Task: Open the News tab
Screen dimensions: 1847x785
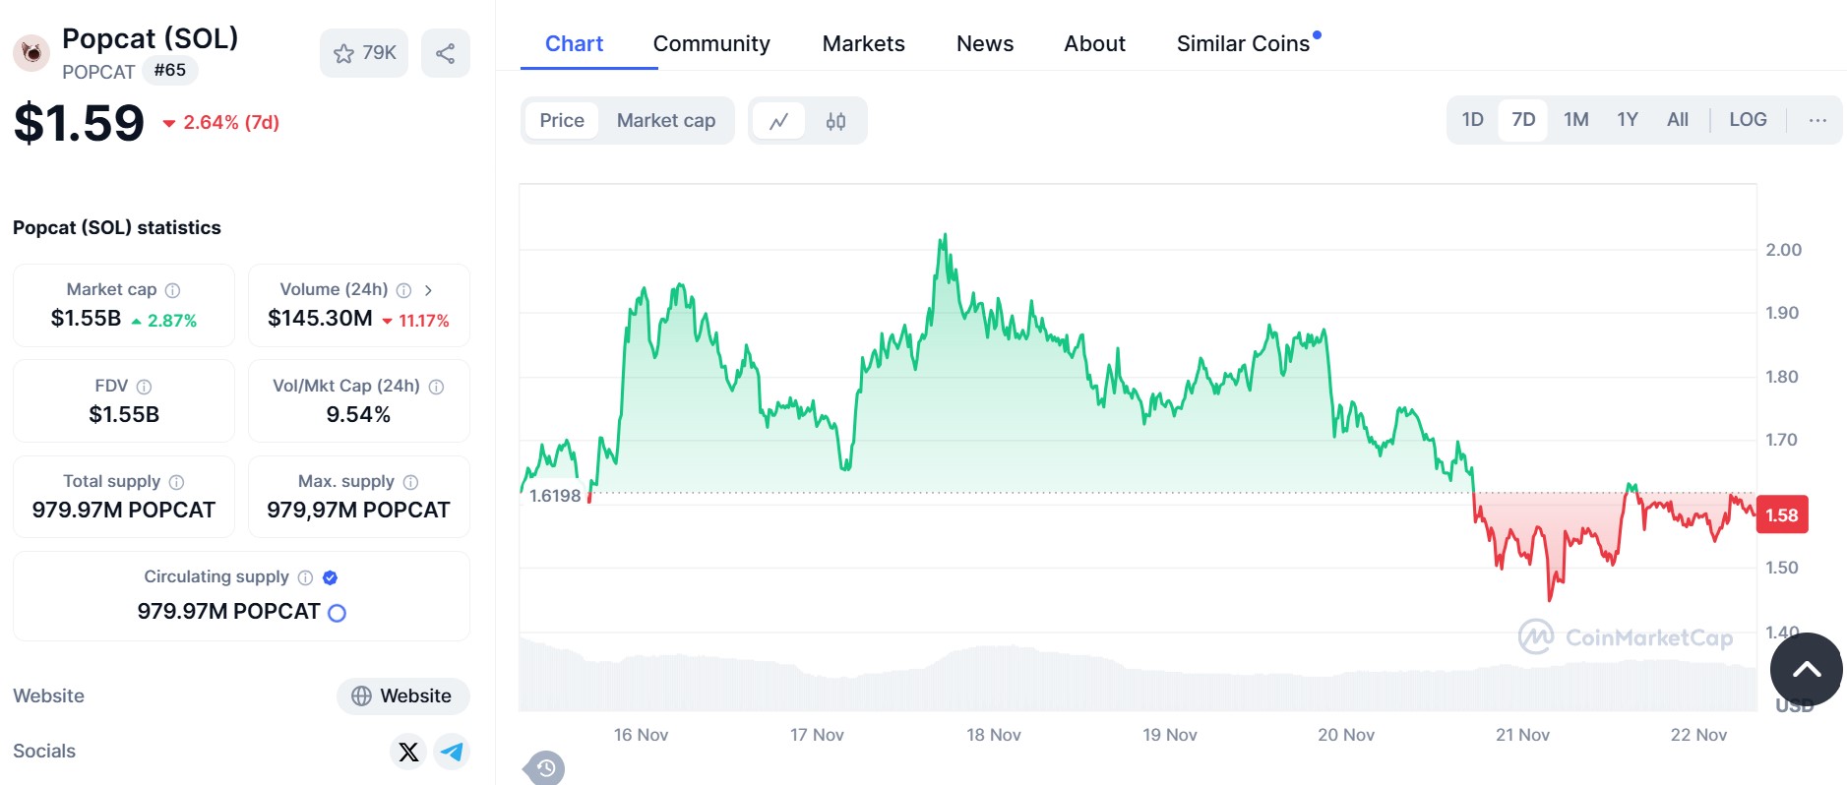Action: click(985, 44)
